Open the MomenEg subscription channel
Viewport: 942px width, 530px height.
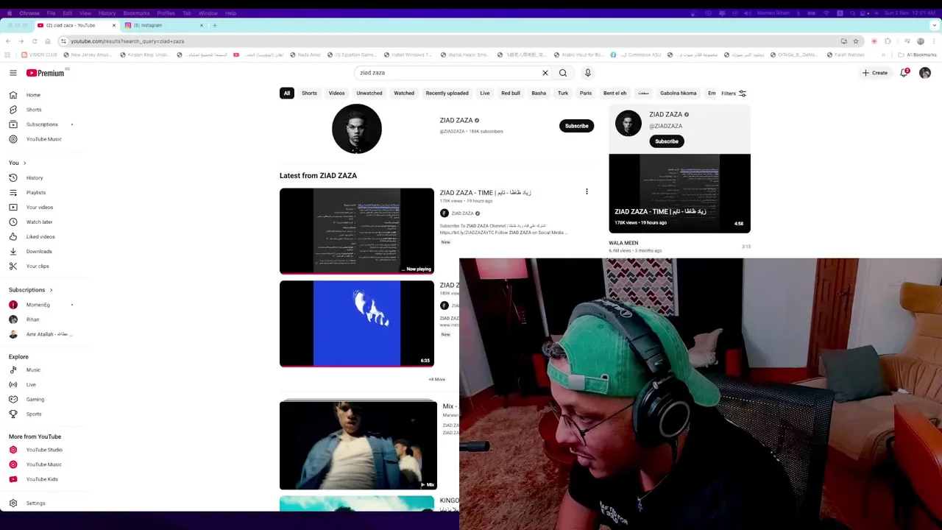coord(38,305)
